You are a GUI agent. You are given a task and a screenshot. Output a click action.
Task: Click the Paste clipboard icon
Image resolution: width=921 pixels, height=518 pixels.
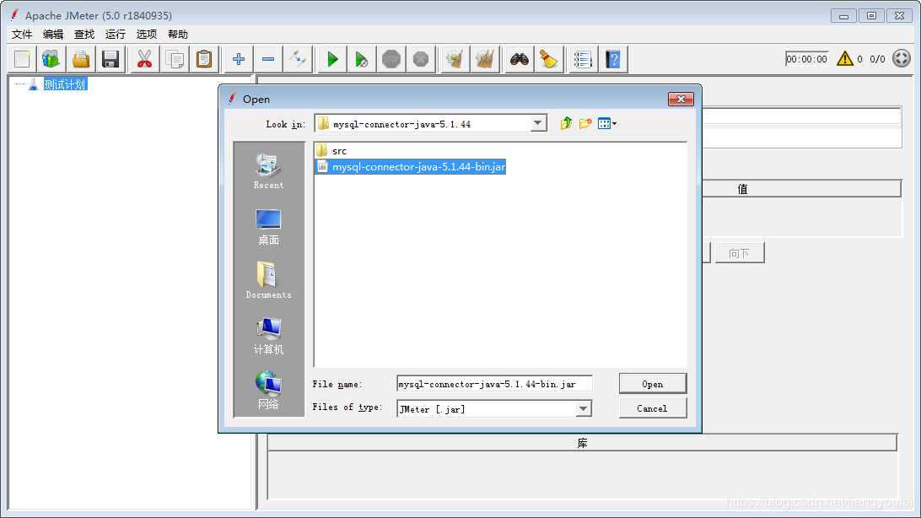pyautogui.click(x=204, y=59)
